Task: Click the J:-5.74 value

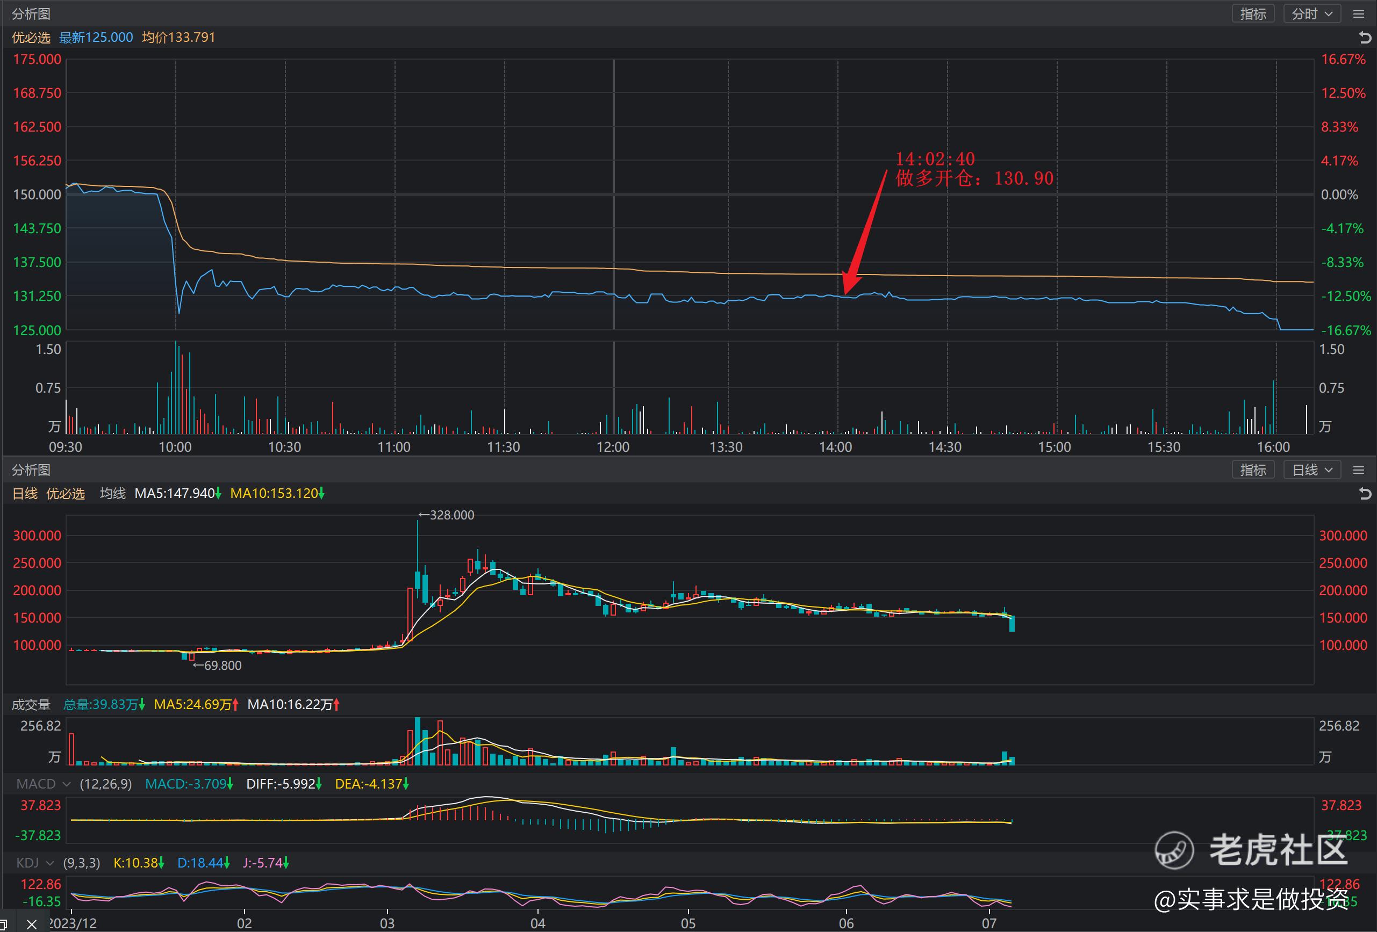Action: tap(266, 863)
